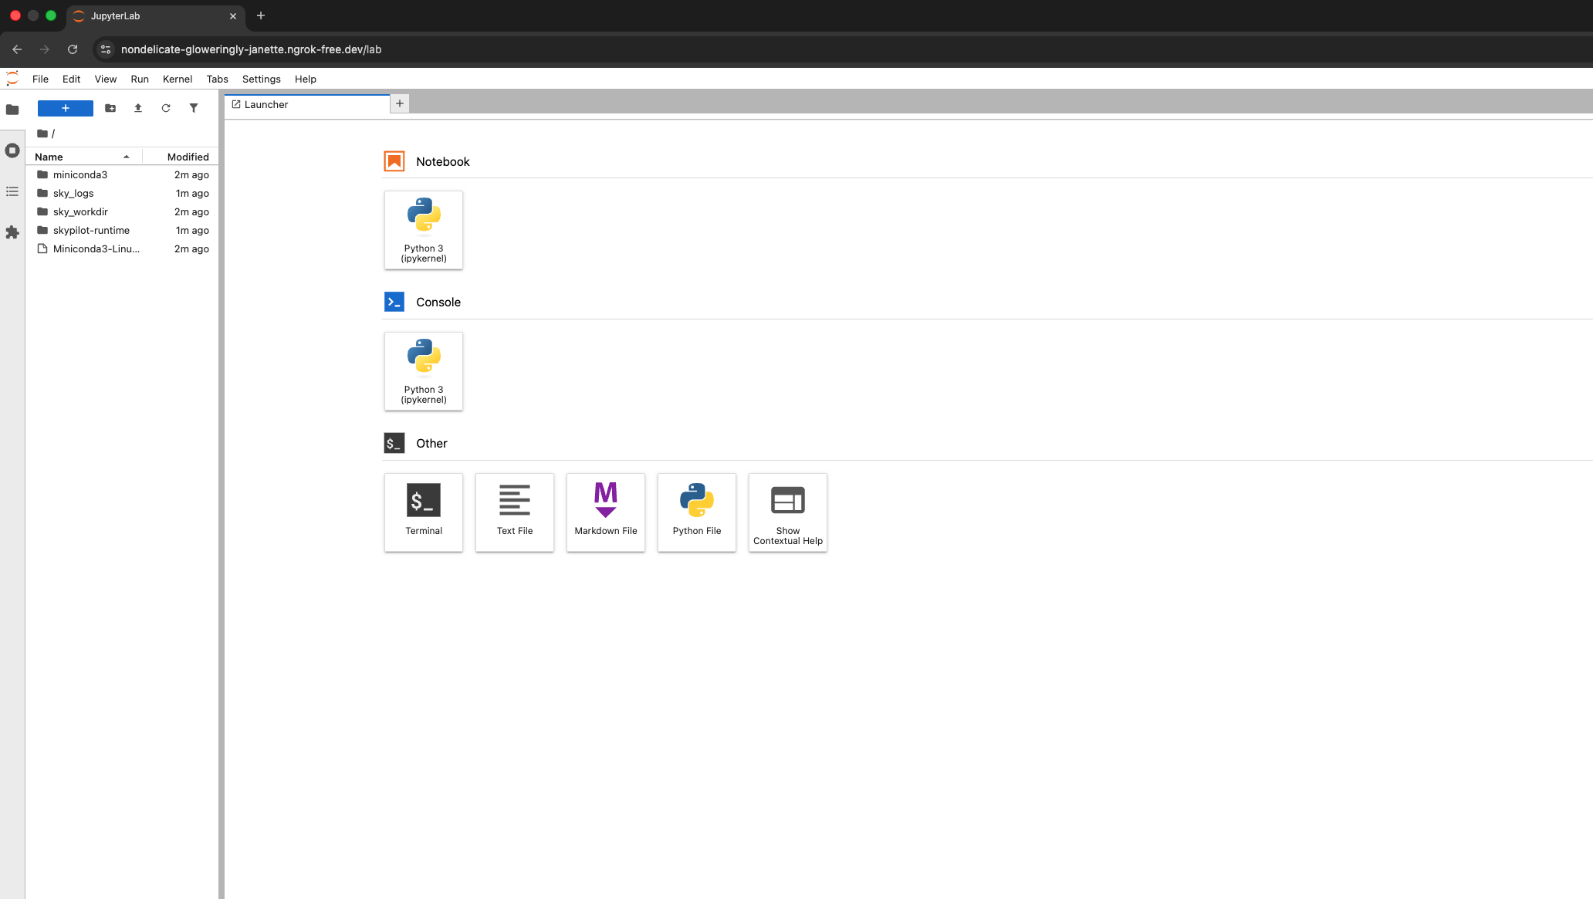Launch a new Terminal
Screen dimensions: 1593x899
tap(423, 512)
